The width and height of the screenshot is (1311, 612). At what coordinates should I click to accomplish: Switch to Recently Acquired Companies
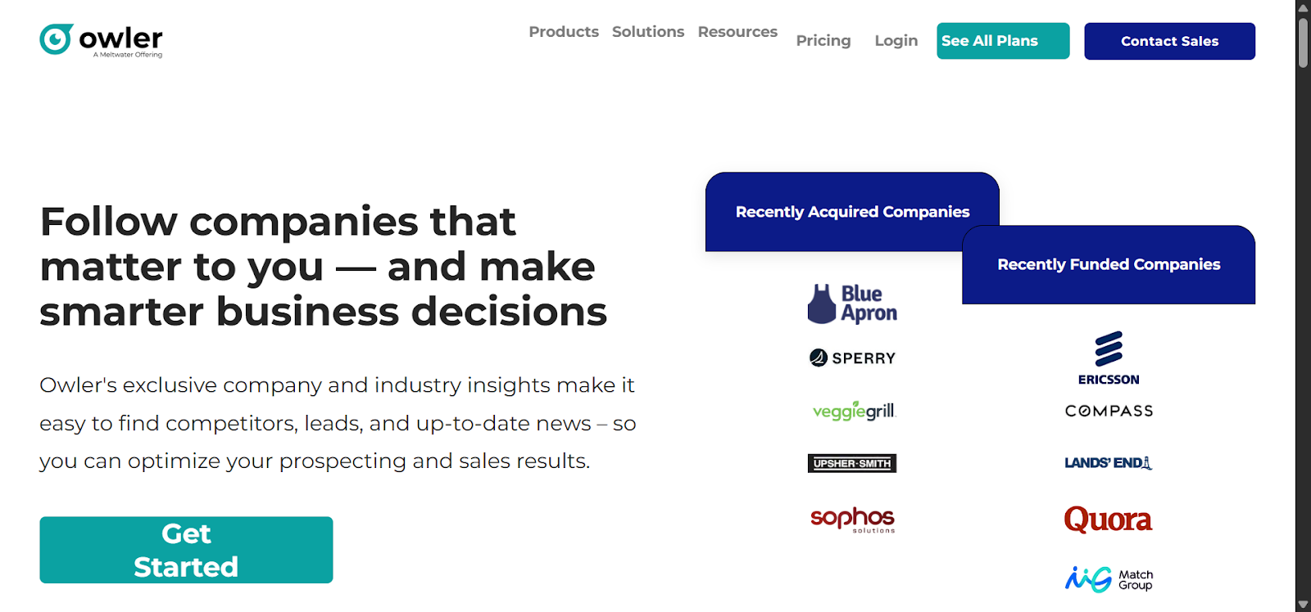tap(852, 211)
